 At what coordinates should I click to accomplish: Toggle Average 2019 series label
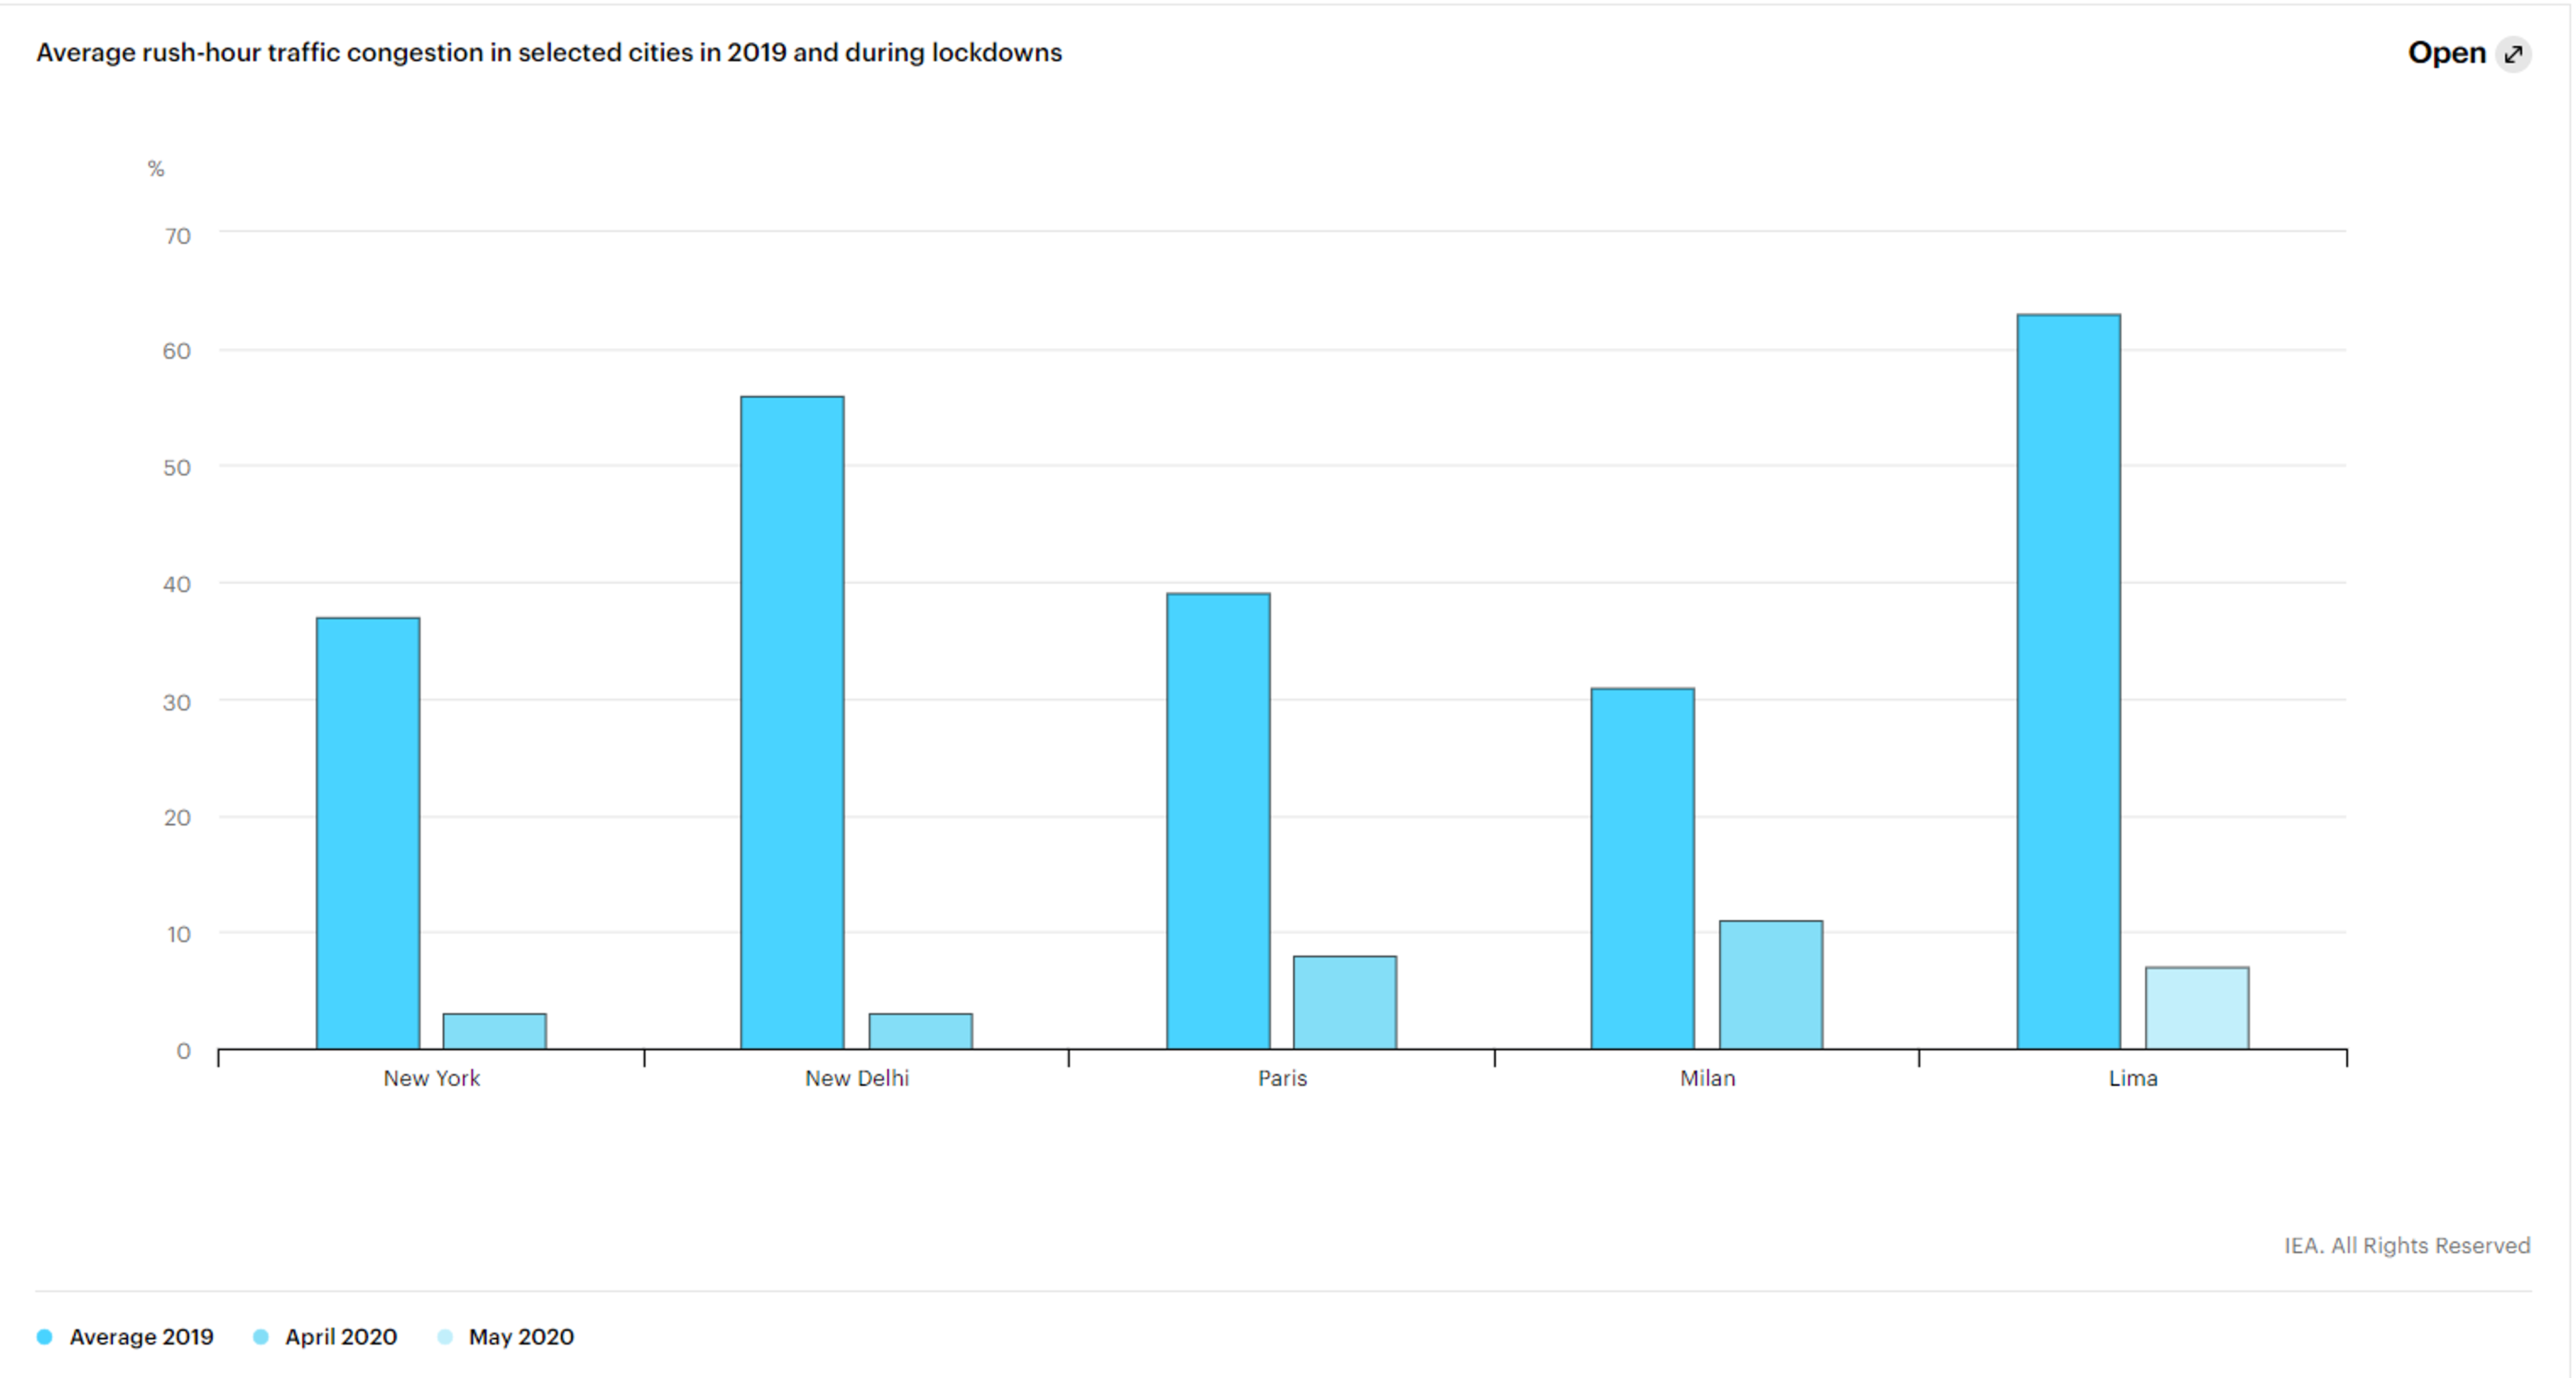[141, 1337]
